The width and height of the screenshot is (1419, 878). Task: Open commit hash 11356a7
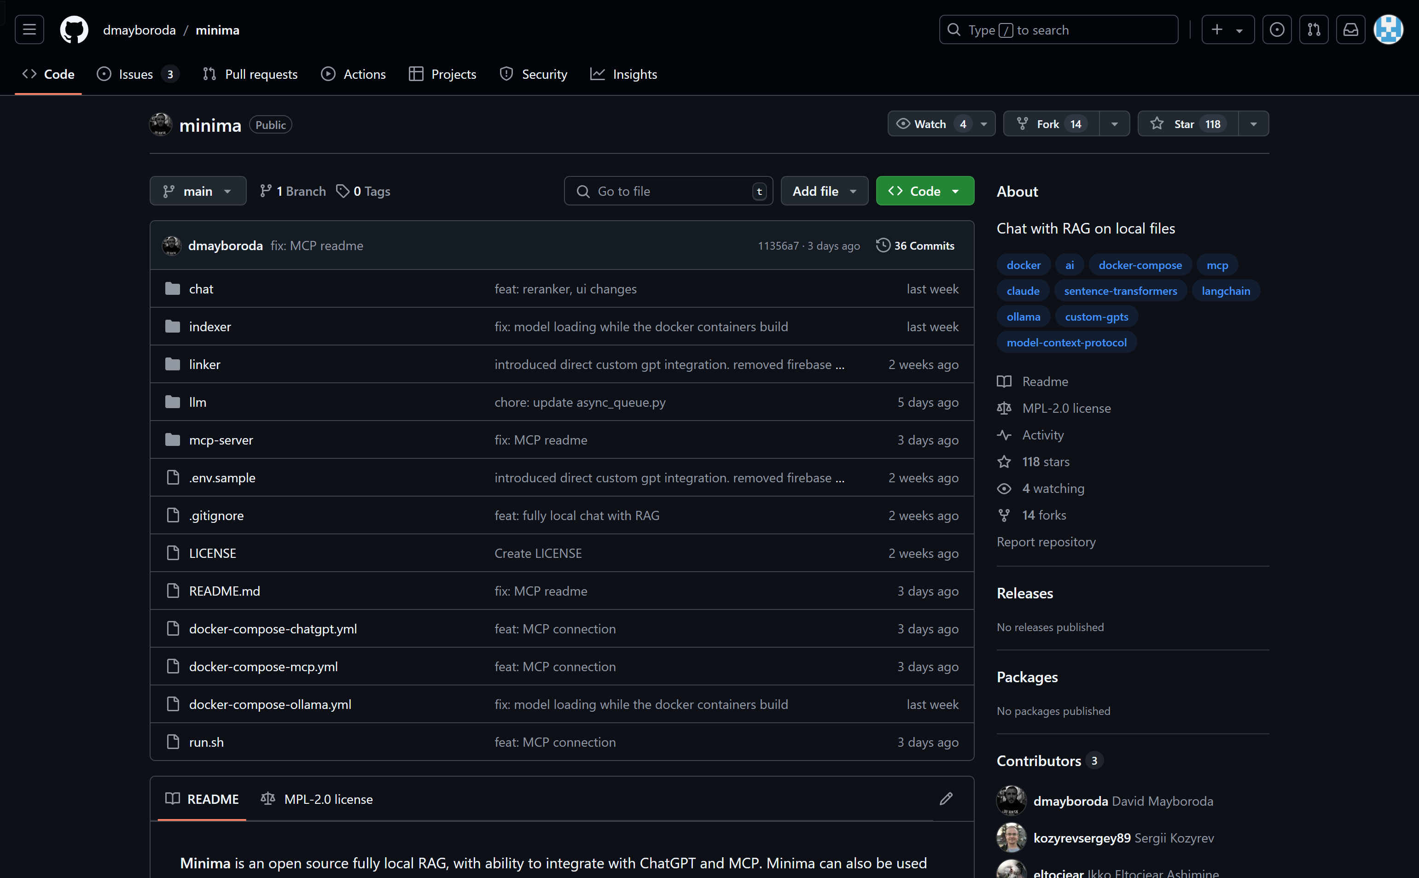pos(778,246)
